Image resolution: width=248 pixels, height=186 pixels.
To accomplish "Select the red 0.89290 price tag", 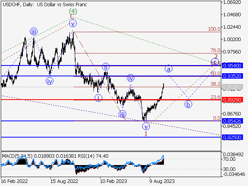I will coord(232,100).
